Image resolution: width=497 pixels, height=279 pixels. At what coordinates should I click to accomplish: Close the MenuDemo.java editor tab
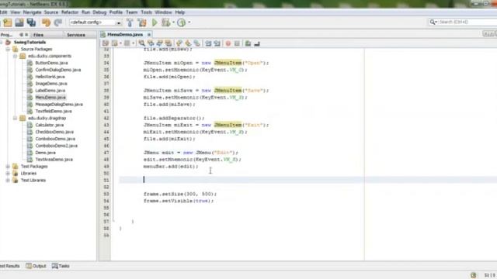click(x=149, y=34)
